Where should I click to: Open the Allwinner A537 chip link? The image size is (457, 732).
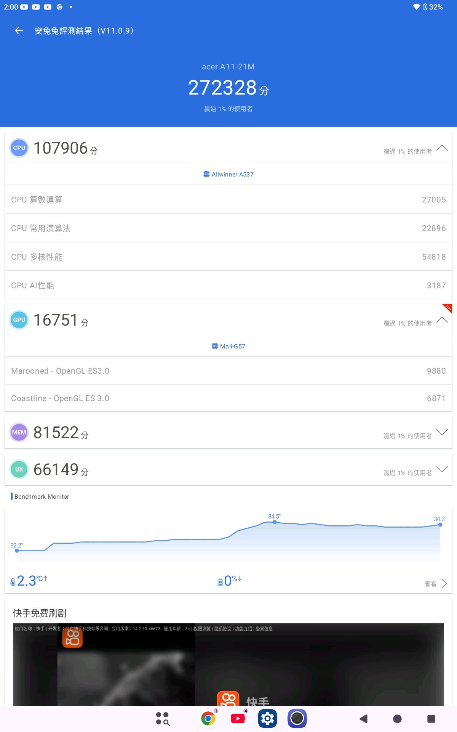pos(228,174)
